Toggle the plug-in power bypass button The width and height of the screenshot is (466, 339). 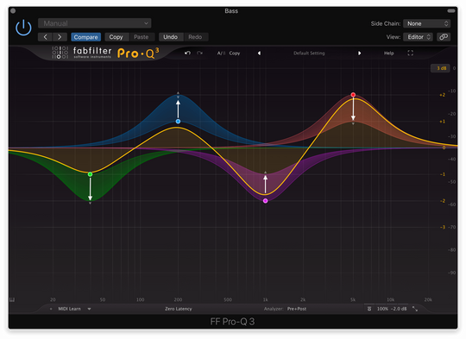click(x=23, y=28)
